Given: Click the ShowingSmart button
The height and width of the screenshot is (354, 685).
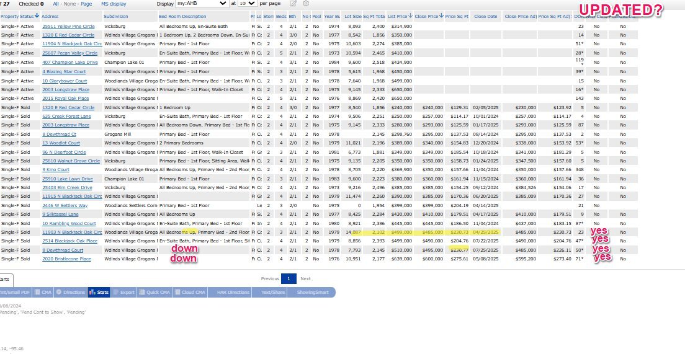Looking at the screenshot, I should (312, 293).
